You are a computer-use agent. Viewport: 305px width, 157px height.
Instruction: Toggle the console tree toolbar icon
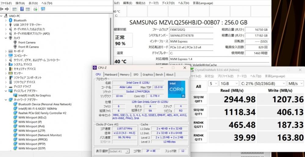click(14, 9)
